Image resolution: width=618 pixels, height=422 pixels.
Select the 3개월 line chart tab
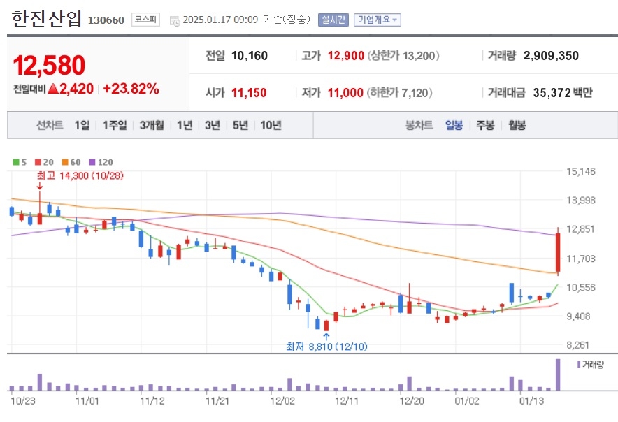click(x=152, y=125)
